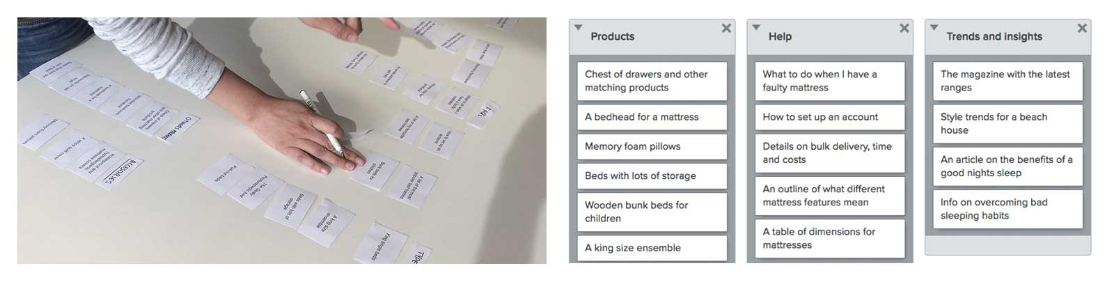Click the Beds with lots of storage card

click(x=652, y=176)
